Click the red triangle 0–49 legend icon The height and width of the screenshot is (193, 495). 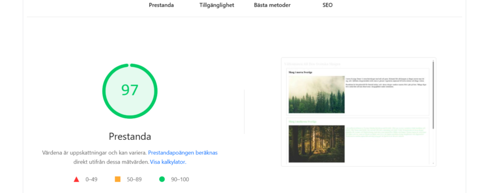pyautogui.click(x=76, y=179)
